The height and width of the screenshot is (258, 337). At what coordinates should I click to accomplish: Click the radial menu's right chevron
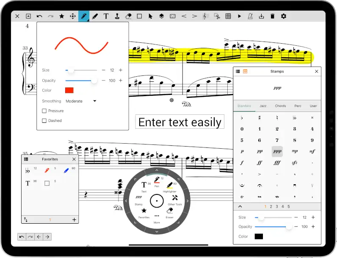coord(187,200)
